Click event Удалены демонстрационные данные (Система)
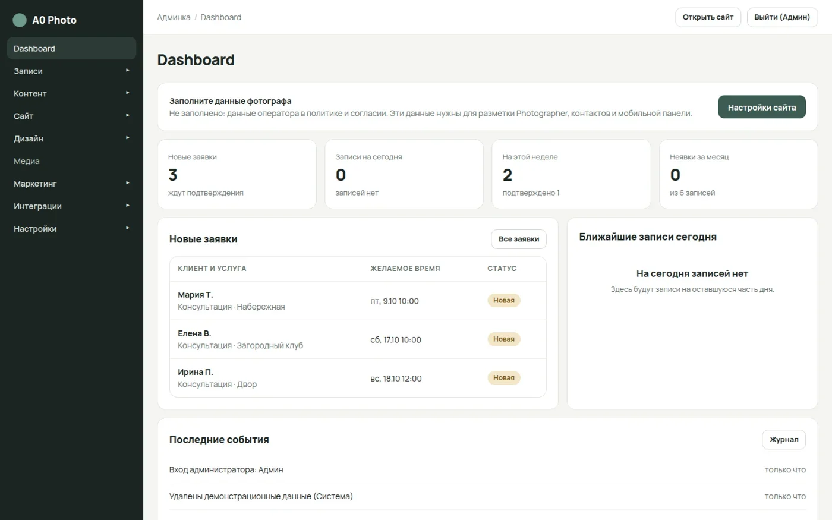The width and height of the screenshot is (832, 520). 261,496
